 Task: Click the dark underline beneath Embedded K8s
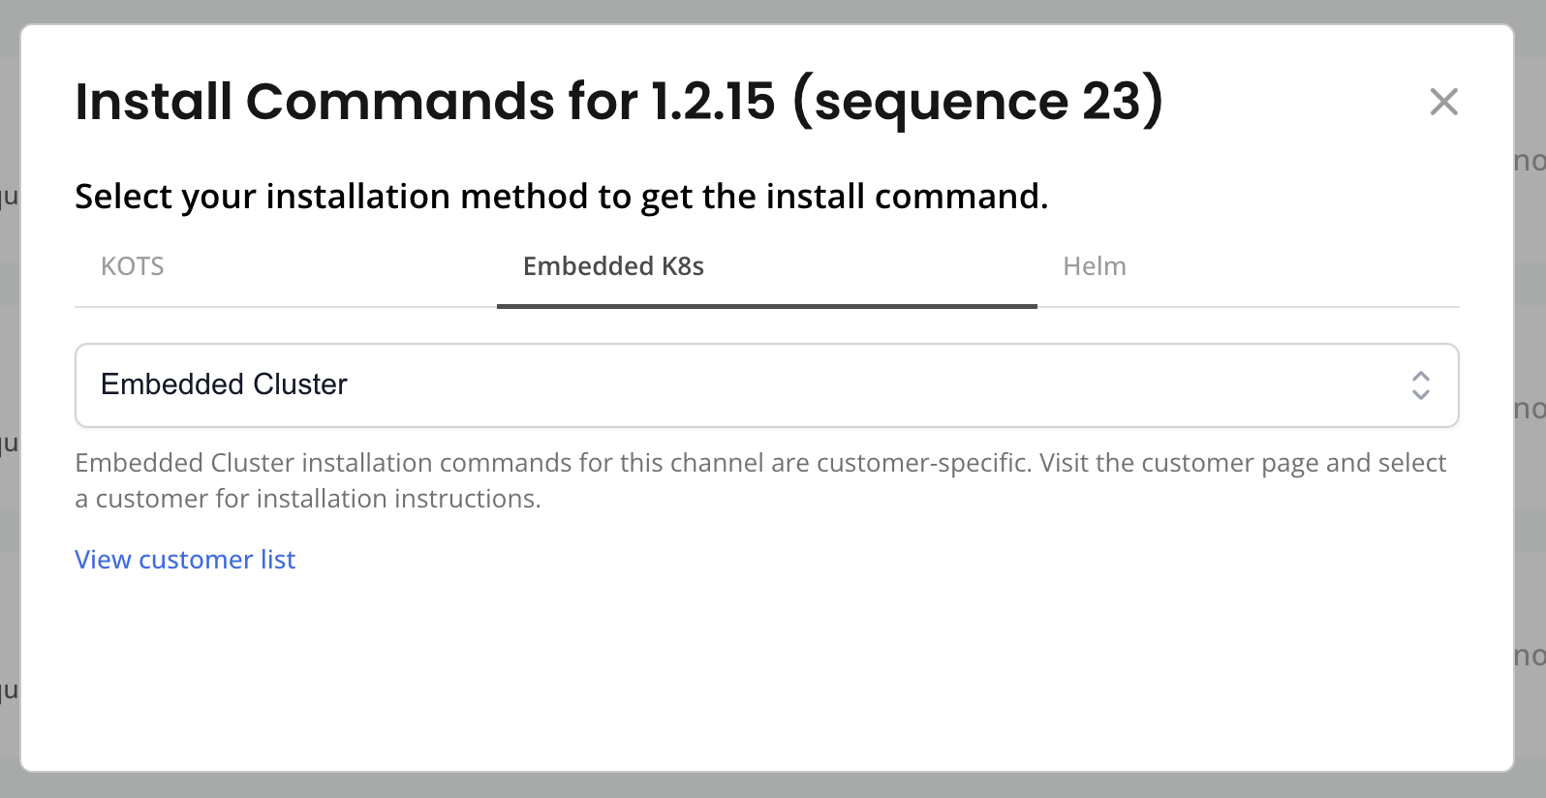coord(766,306)
